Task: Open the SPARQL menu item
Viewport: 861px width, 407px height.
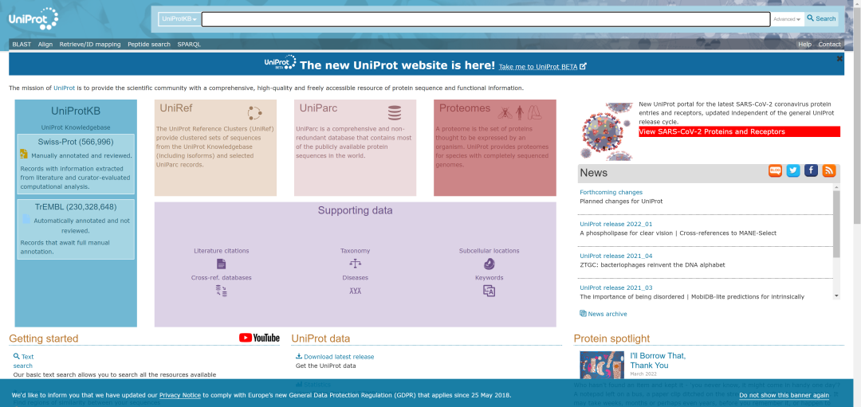Action: coord(189,45)
